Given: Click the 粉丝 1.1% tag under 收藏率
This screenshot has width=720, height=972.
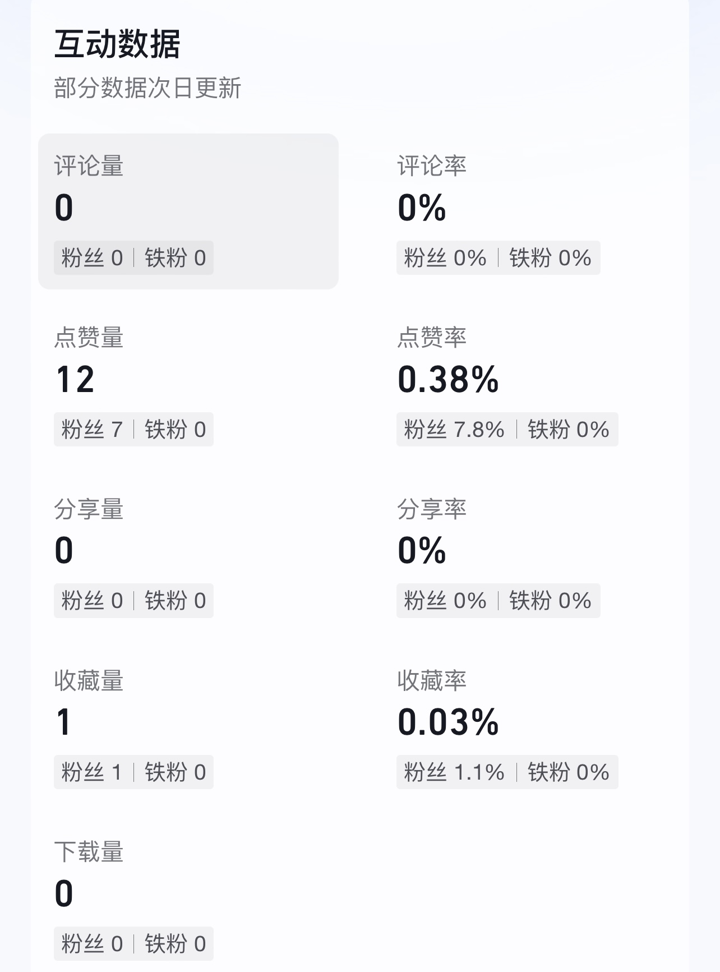Looking at the screenshot, I should [x=454, y=772].
